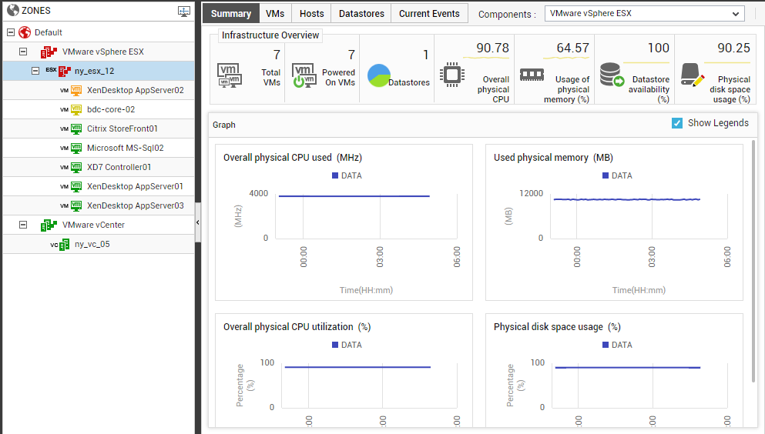Click the 64.57 physical memory usage value

pos(572,48)
